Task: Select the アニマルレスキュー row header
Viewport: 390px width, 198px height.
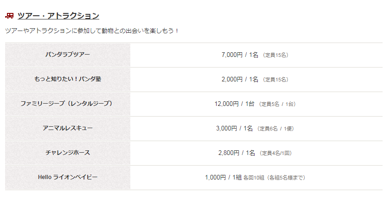Action: (68, 128)
